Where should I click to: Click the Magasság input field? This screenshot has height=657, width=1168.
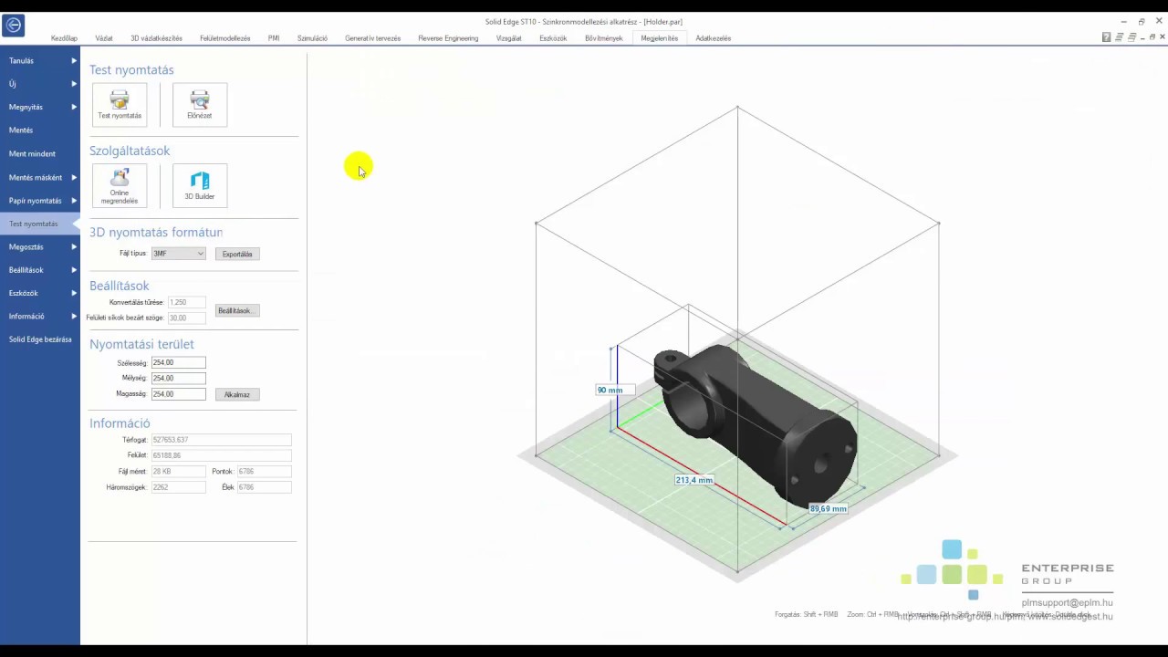(x=178, y=394)
